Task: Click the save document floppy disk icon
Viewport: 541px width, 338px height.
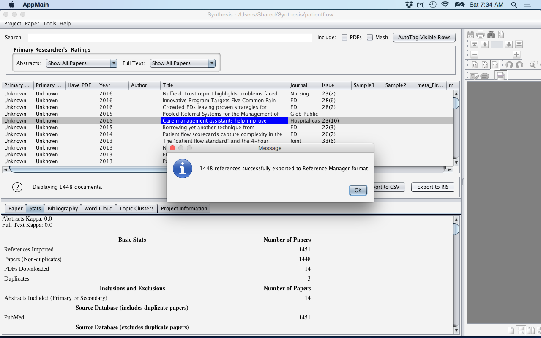Action: 470,34
